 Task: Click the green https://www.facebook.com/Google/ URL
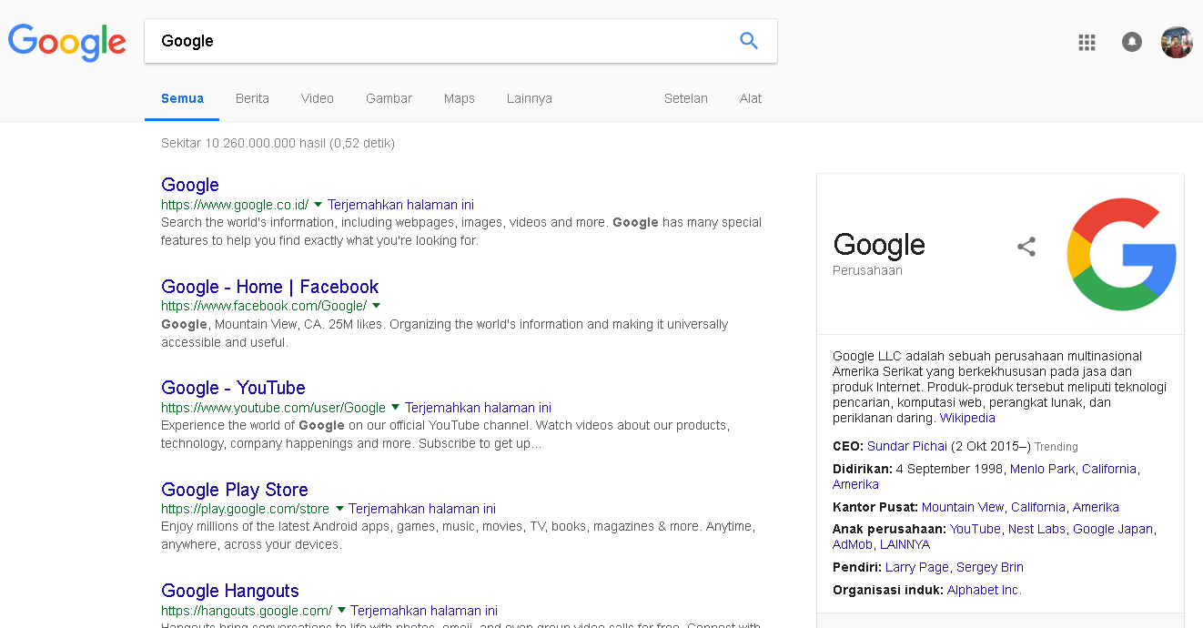264,306
